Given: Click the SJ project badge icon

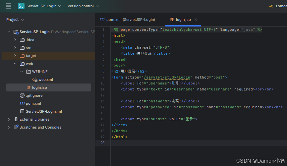Looking at the screenshot, I should 21,6.
